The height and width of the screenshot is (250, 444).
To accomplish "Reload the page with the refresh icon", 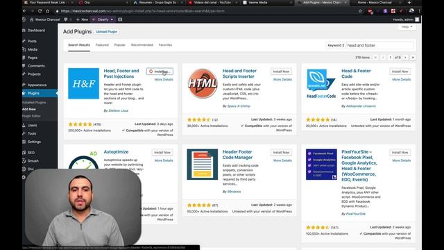I will (x=40, y=11).
